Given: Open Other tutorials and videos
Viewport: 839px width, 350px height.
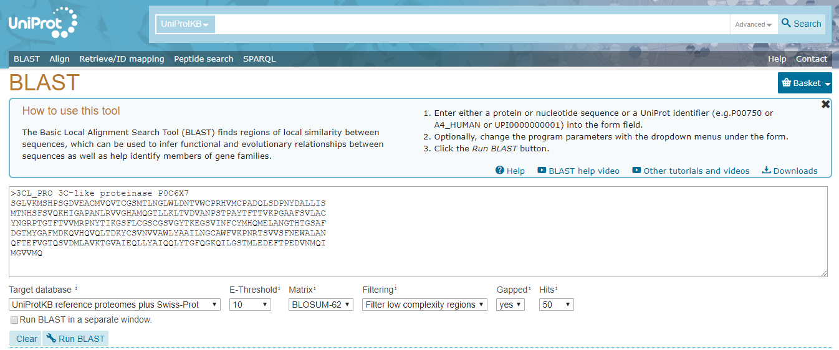Looking at the screenshot, I should point(691,171).
